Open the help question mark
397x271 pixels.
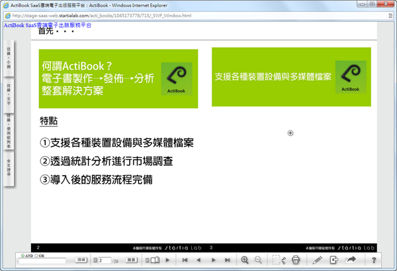[374, 260]
